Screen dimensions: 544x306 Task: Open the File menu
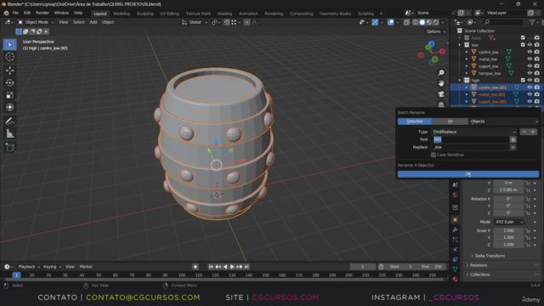pos(15,13)
